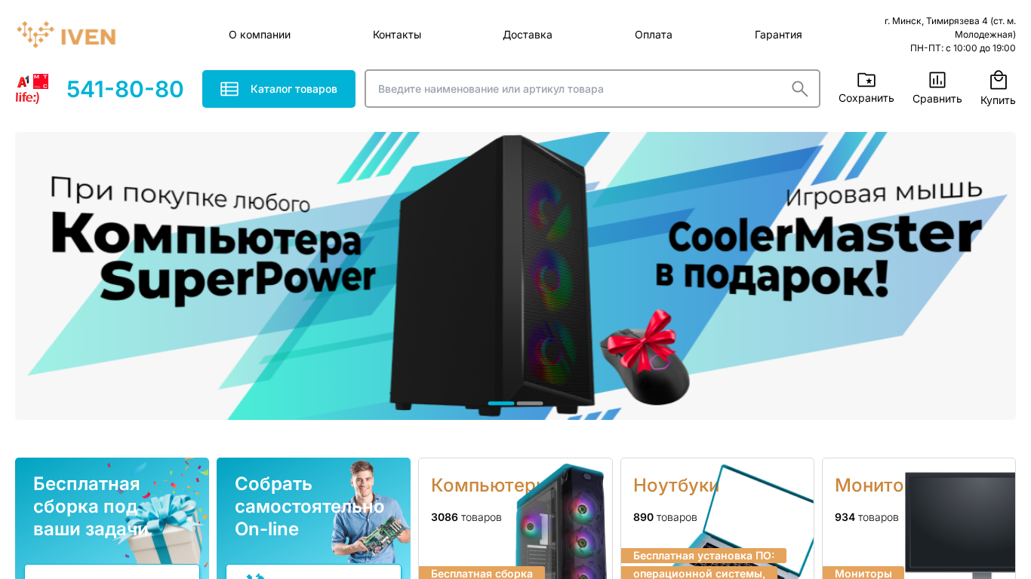The image size is (1031, 579).
Task: Open the Сохранить favorites folder icon
Action: tap(866, 80)
